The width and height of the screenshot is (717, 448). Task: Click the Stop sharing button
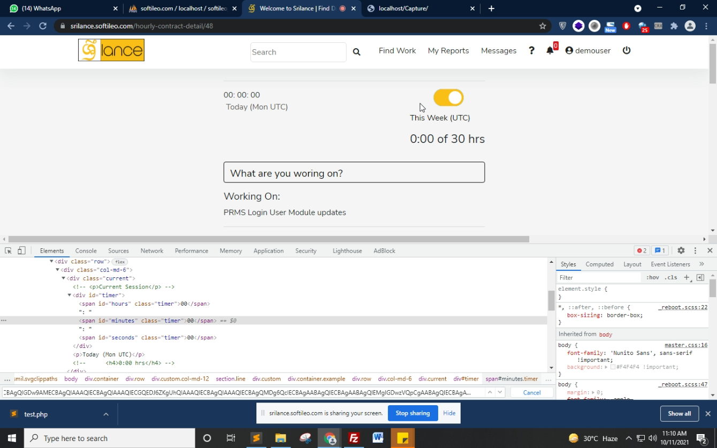[413, 413]
